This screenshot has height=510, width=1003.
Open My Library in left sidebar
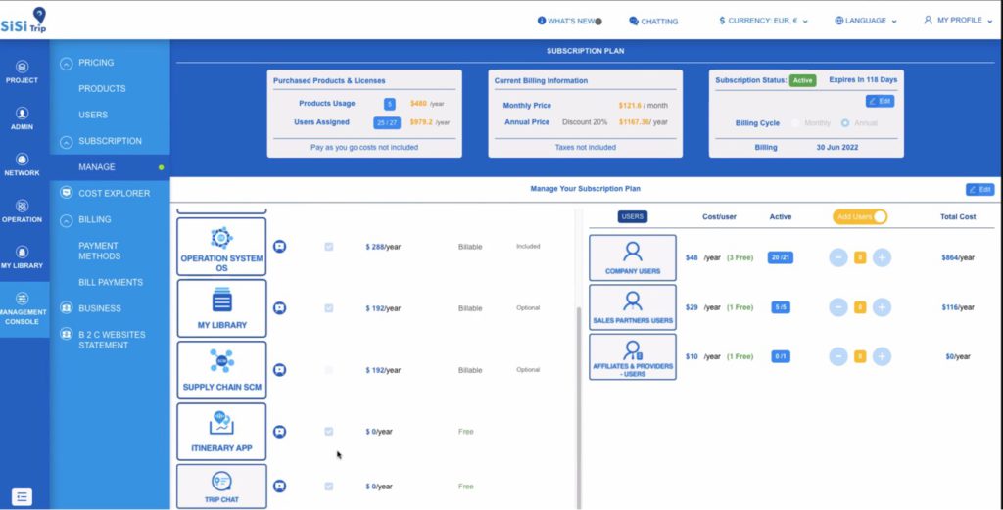point(23,256)
